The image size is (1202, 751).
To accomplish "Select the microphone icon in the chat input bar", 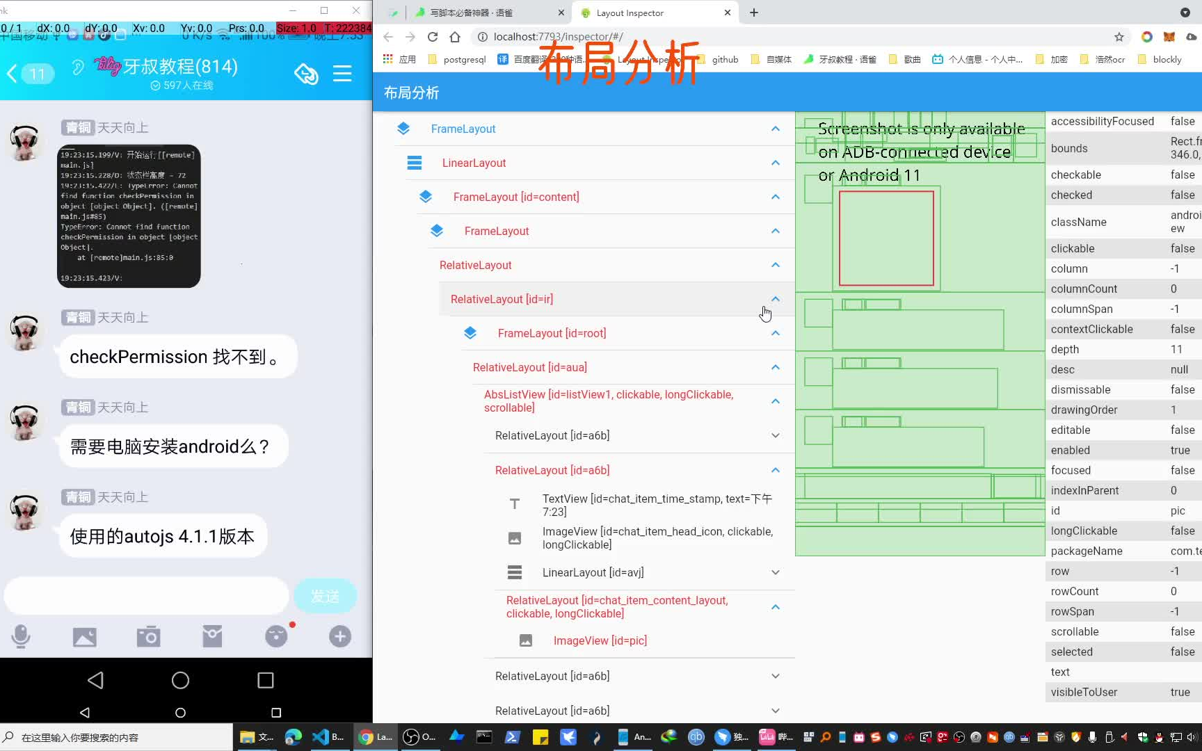I will click(x=21, y=636).
